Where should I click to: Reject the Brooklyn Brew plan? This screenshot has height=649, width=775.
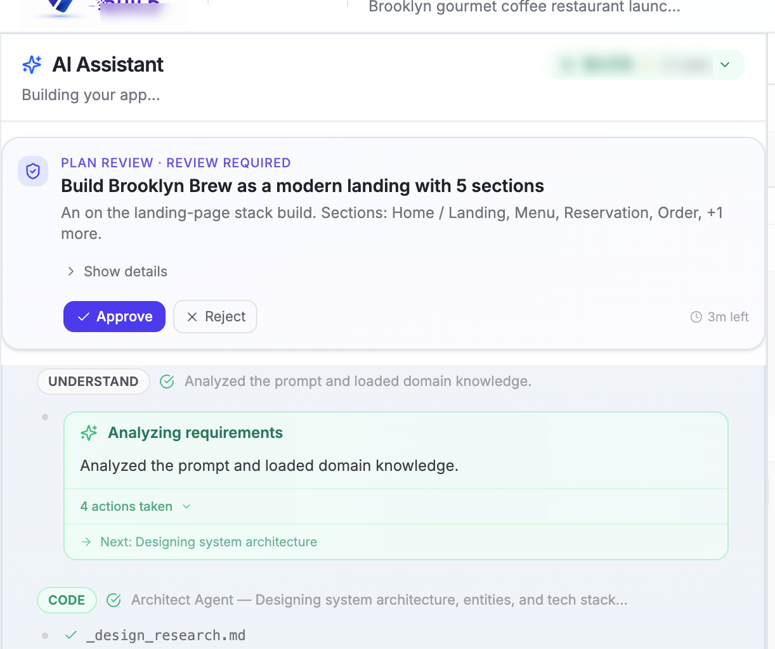pos(216,317)
